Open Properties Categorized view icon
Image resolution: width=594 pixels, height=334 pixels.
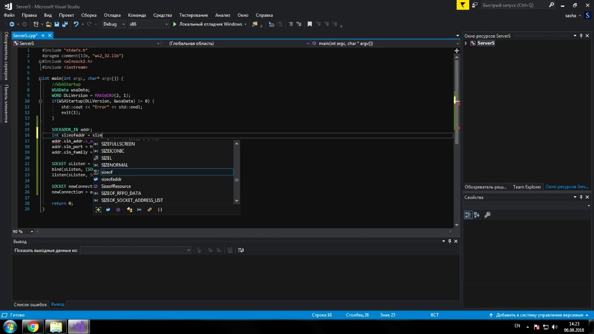point(468,215)
